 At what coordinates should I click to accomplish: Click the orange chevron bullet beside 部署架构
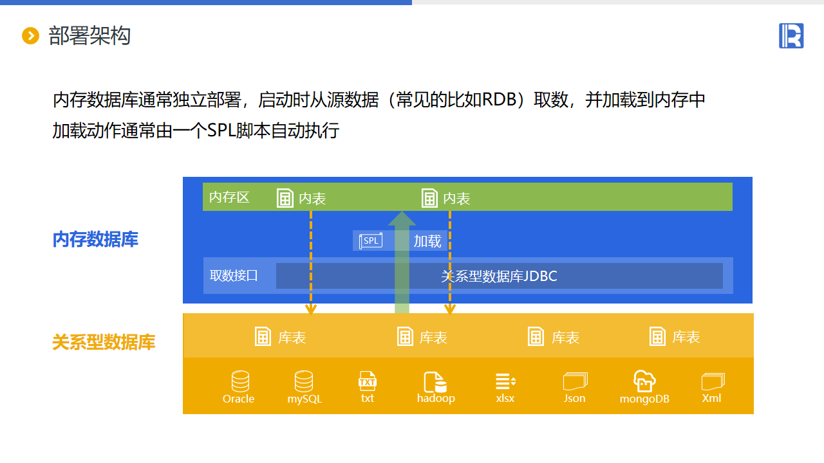click(x=31, y=36)
